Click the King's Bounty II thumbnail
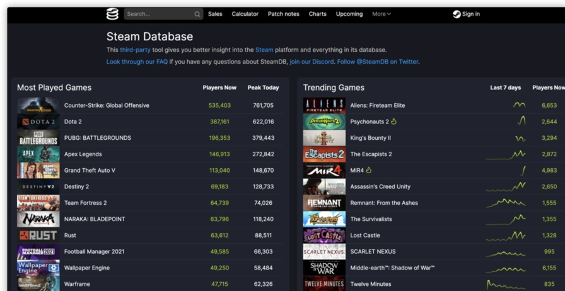This screenshot has height=291, width=565. [324, 138]
